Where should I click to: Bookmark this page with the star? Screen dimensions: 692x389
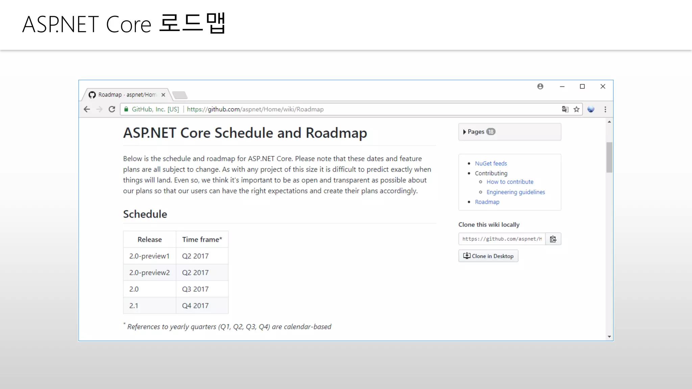point(576,109)
